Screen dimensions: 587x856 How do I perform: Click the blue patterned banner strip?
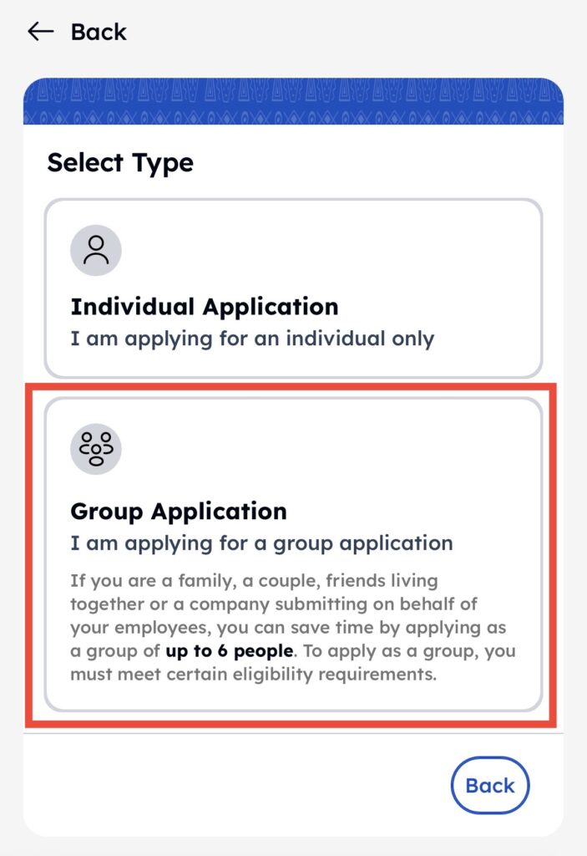293,102
